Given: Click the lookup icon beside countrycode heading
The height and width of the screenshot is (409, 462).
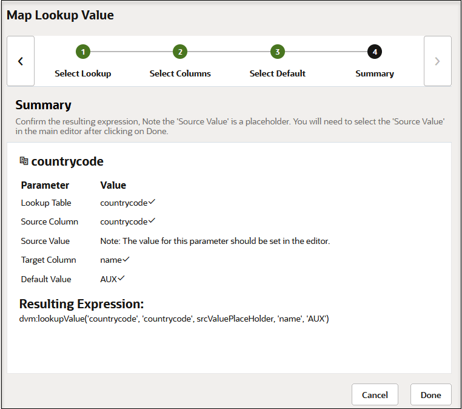Looking at the screenshot, I should click(24, 161).
